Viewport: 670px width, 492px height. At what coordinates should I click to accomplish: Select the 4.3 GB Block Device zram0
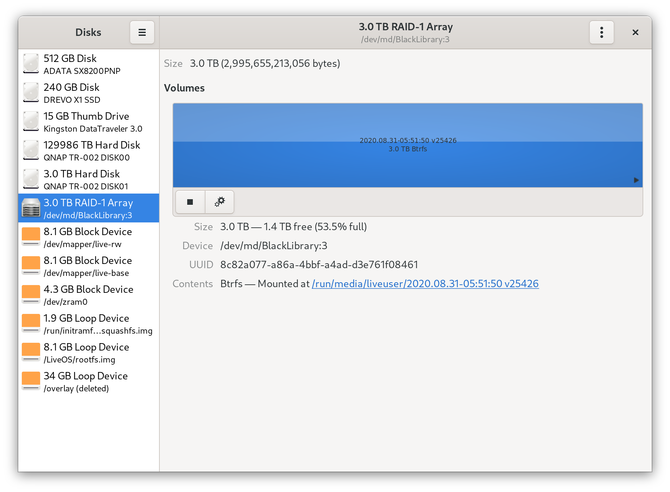tap(89, 295)
